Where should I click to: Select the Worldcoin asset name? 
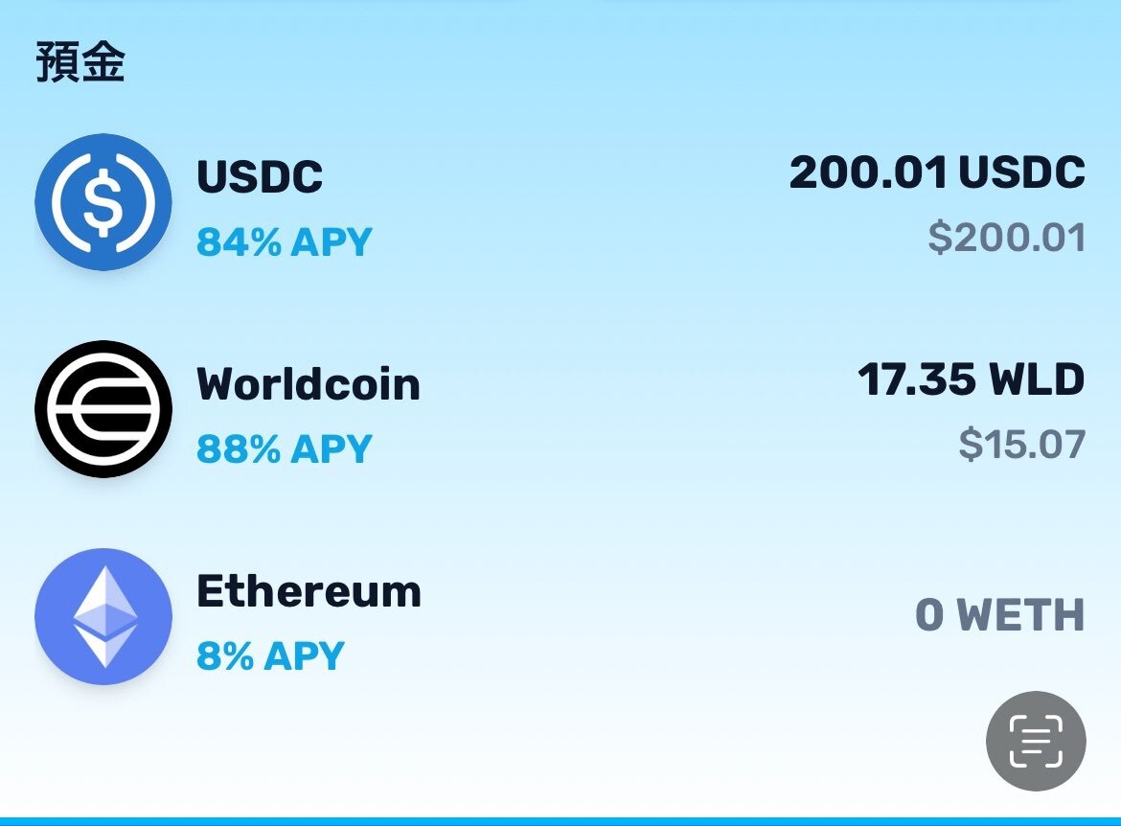point(309,384)
